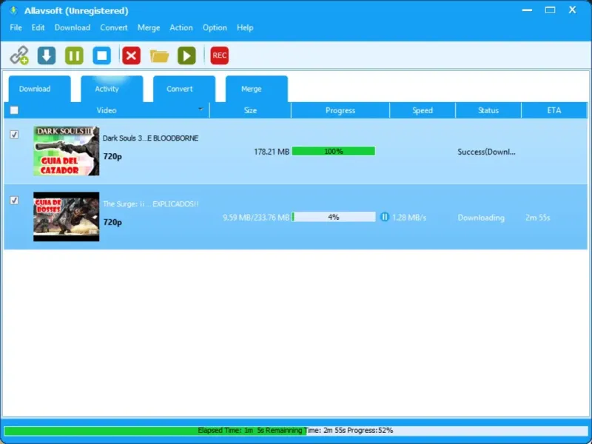
Task: Select The Surge Guia de Bosses thumbnail
Action: coord(67,217)
